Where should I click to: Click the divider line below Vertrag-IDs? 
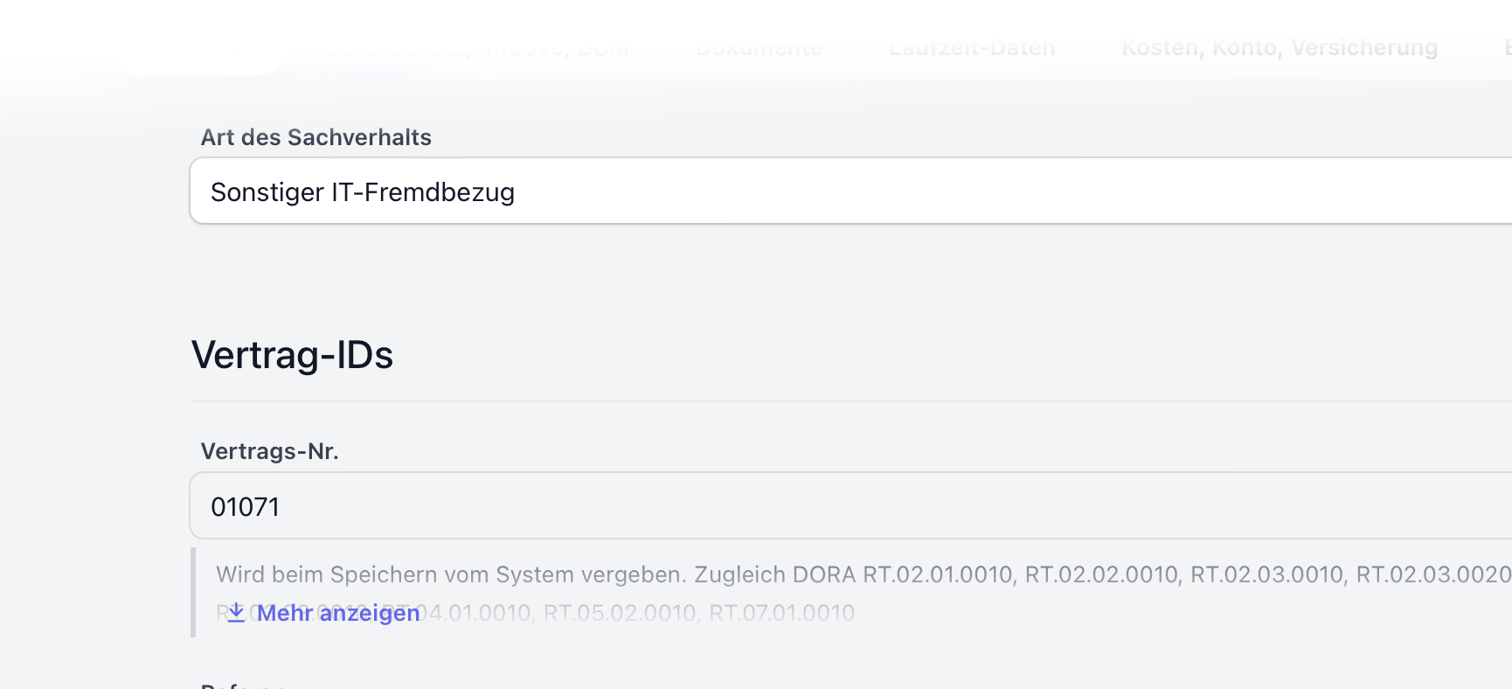[850, 401]
